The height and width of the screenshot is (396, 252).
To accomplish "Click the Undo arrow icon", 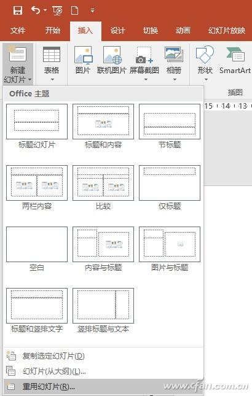I will click(x=36, y=10).
